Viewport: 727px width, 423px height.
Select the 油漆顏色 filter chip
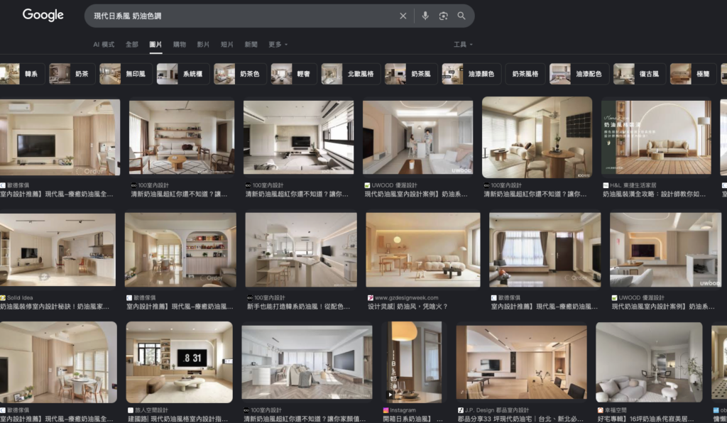click(x=471, y=74)
